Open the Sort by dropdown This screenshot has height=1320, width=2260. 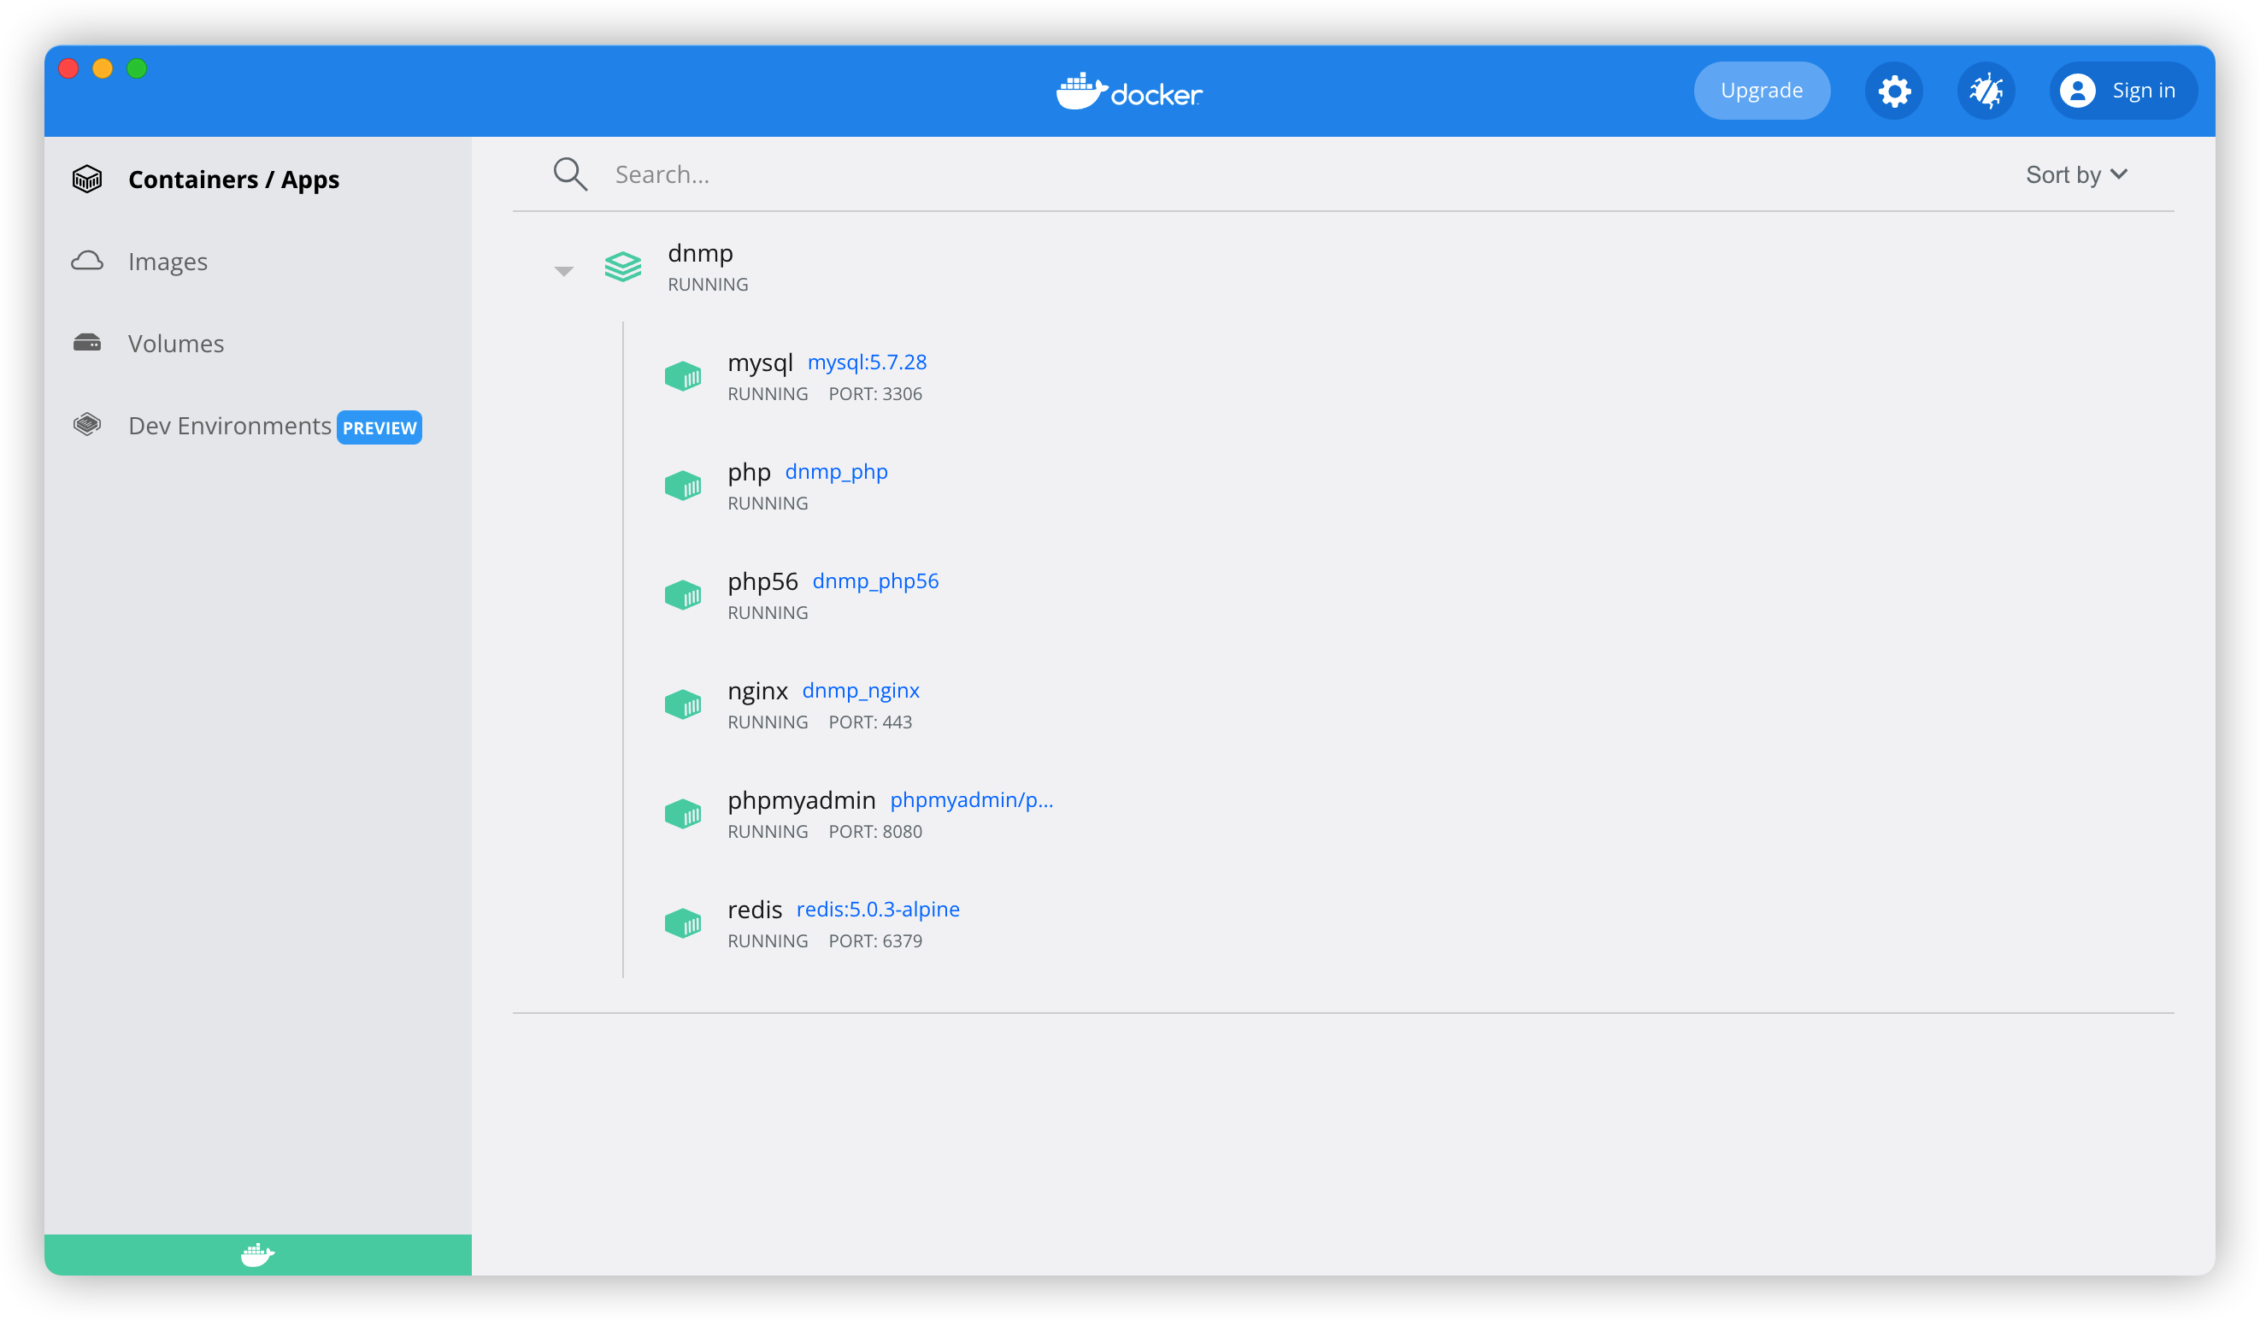tap(2077, 174)
